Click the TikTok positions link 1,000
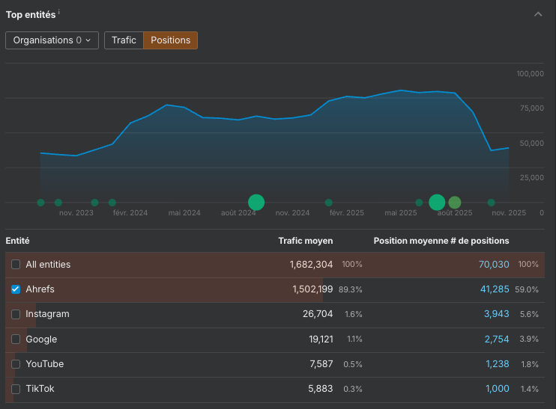The width and height of the screenshot is (556, 409). coord(496,389)
